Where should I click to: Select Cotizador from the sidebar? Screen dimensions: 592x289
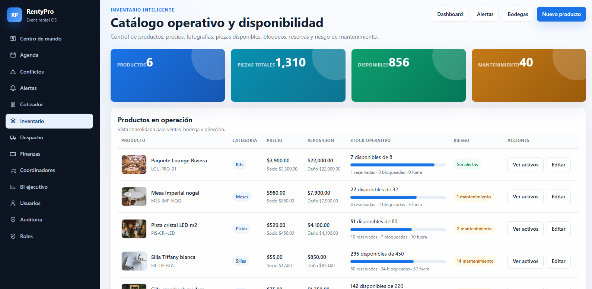pos(49,104)
